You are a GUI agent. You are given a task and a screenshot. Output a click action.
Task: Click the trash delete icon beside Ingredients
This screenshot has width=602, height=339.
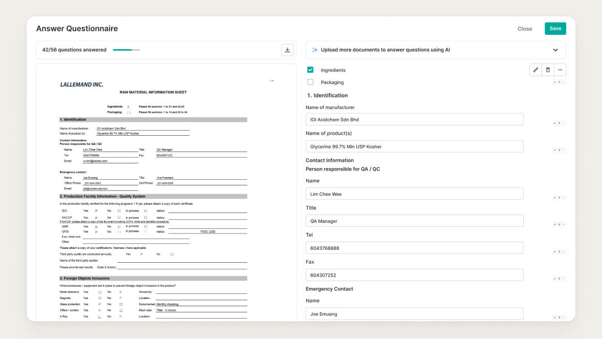point(548,70)
